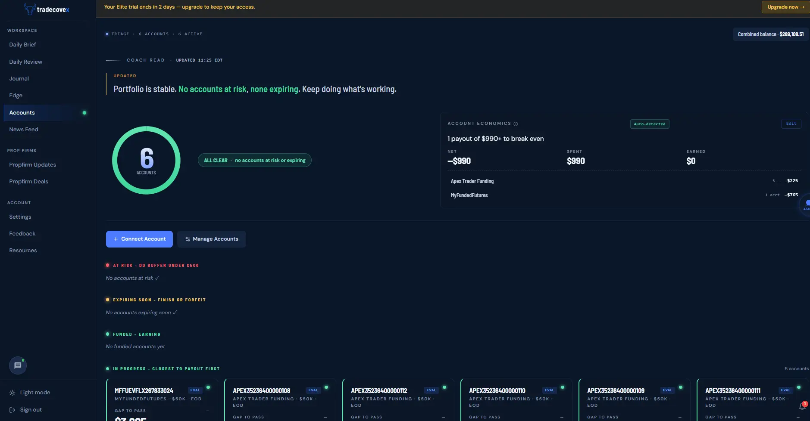Click '1 payout of $990+ to break even'

496,139
